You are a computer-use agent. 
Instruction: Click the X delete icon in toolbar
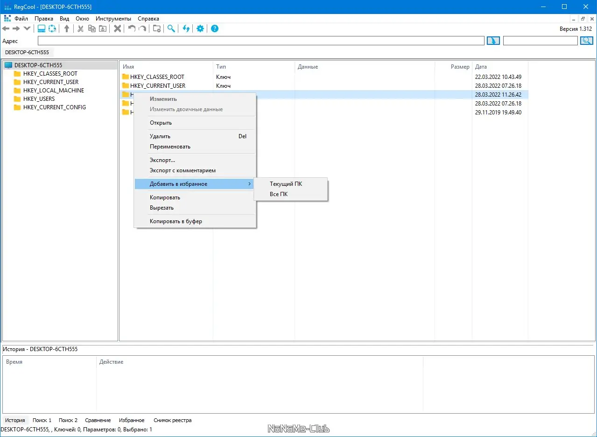tap(118, 28)
